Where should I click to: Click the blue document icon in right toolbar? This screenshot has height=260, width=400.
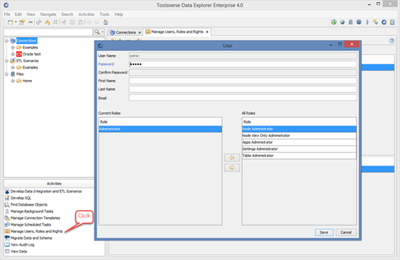click(x=351, y=22)
